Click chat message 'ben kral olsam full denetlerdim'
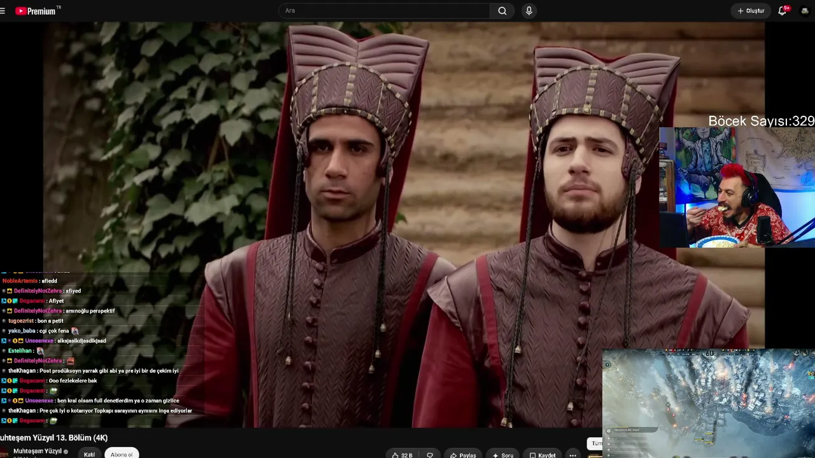The height and width of the screenshot is (458, 815). tap(118, 400)
